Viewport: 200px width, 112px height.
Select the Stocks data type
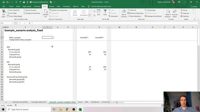click(75, 13)
